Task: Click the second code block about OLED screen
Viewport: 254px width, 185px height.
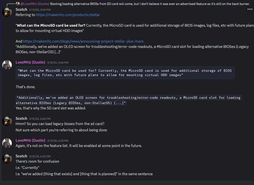Action: [x=129, y=100]
